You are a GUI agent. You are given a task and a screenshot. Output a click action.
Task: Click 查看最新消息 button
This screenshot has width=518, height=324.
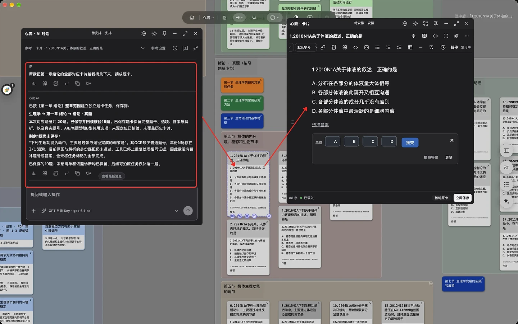(112, 176)
